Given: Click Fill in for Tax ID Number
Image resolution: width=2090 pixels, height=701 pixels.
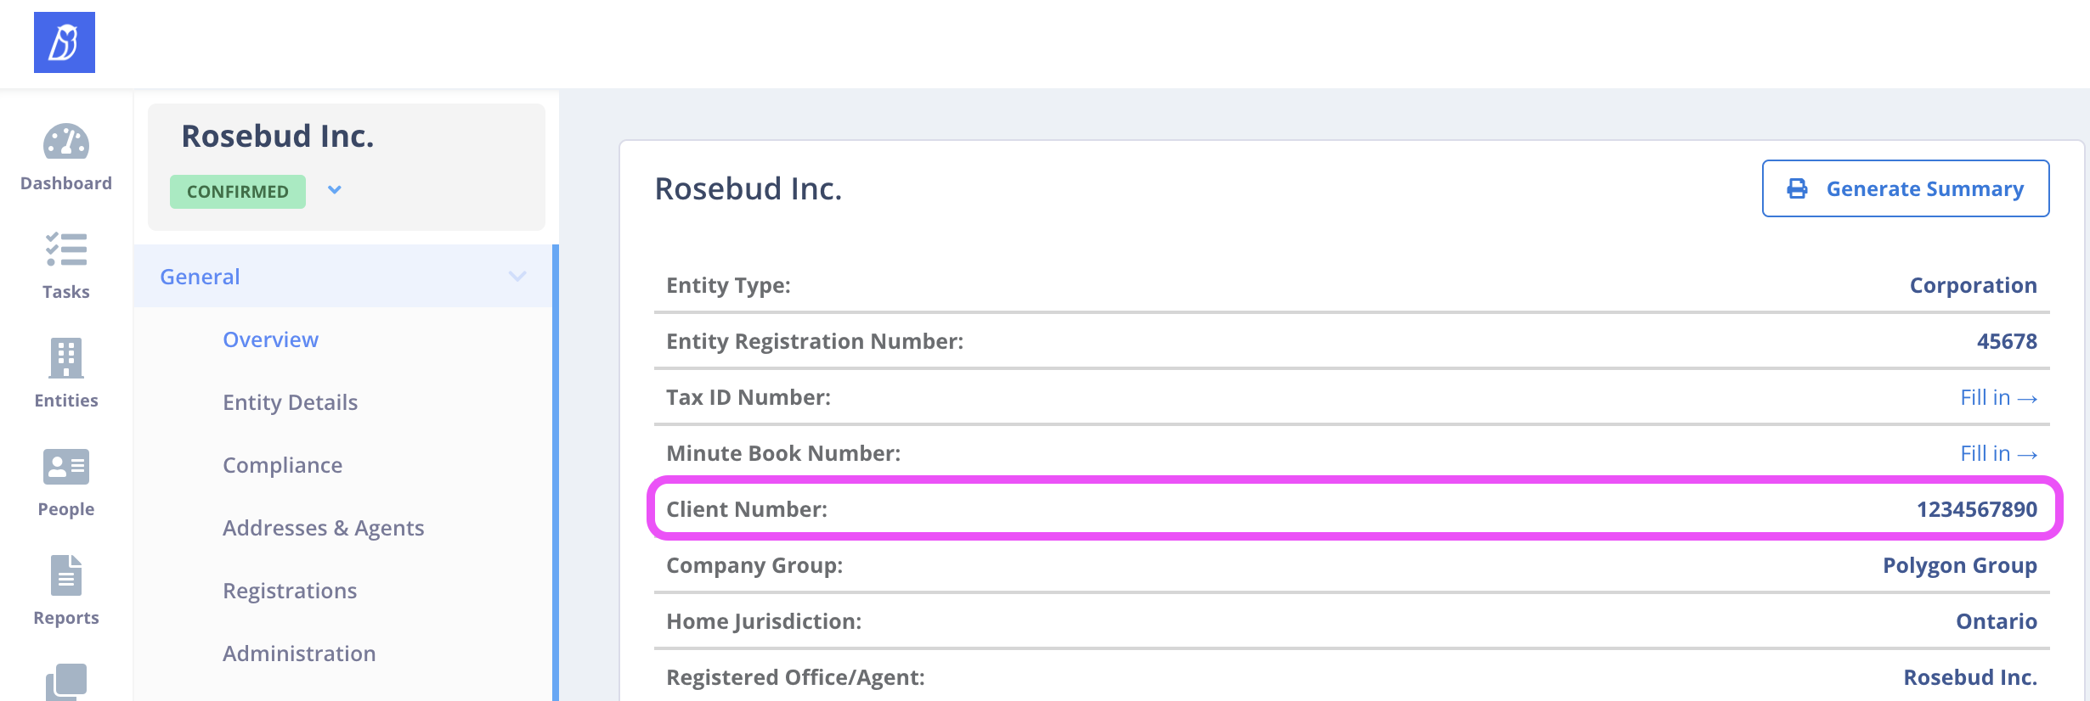Looking at the screenshot, I should click(x=1997, y=397).
